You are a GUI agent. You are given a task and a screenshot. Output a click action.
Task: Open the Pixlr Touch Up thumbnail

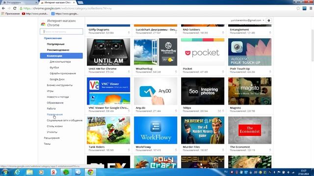click(250, 52)
